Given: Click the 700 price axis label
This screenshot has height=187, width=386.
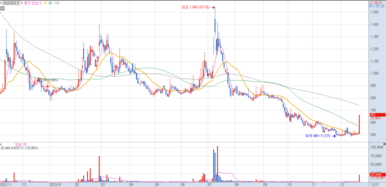Looking at the screenshot, I should pyautogui.click(x=373, y=110).
